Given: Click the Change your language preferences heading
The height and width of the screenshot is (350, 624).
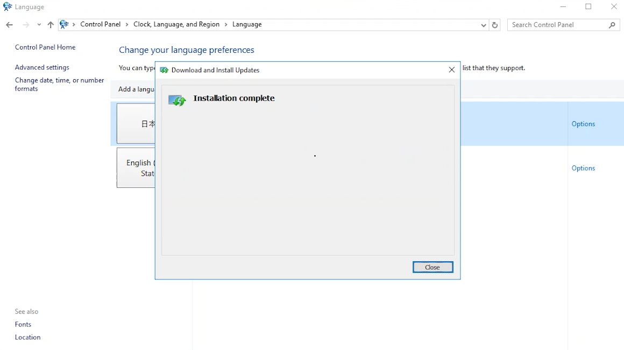Looking at the screenshot, I should (x=187, y=50).
